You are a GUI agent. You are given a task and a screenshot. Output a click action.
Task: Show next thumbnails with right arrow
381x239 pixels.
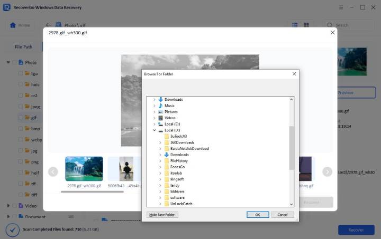(x=328, y=171)
